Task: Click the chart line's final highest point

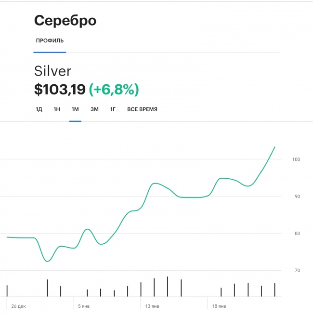Action: pos(274,147)
